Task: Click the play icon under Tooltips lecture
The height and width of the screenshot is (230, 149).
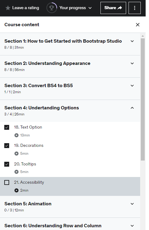Action: pyautogui.click(x=16, y=172)
